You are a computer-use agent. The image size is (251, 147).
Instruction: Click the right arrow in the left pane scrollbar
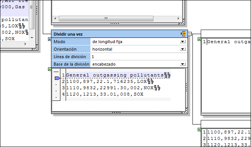coord(25,44)
